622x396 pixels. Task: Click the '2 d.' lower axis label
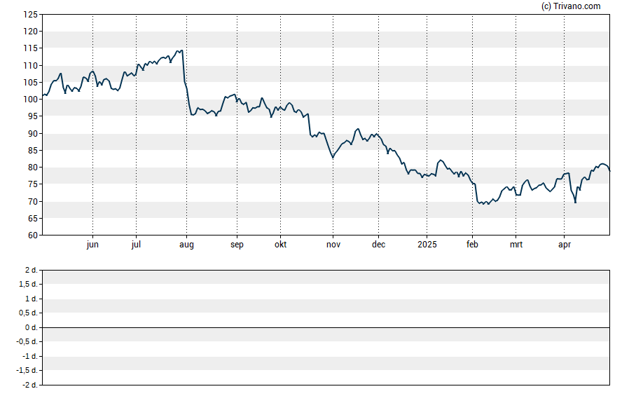coord(32,271)
